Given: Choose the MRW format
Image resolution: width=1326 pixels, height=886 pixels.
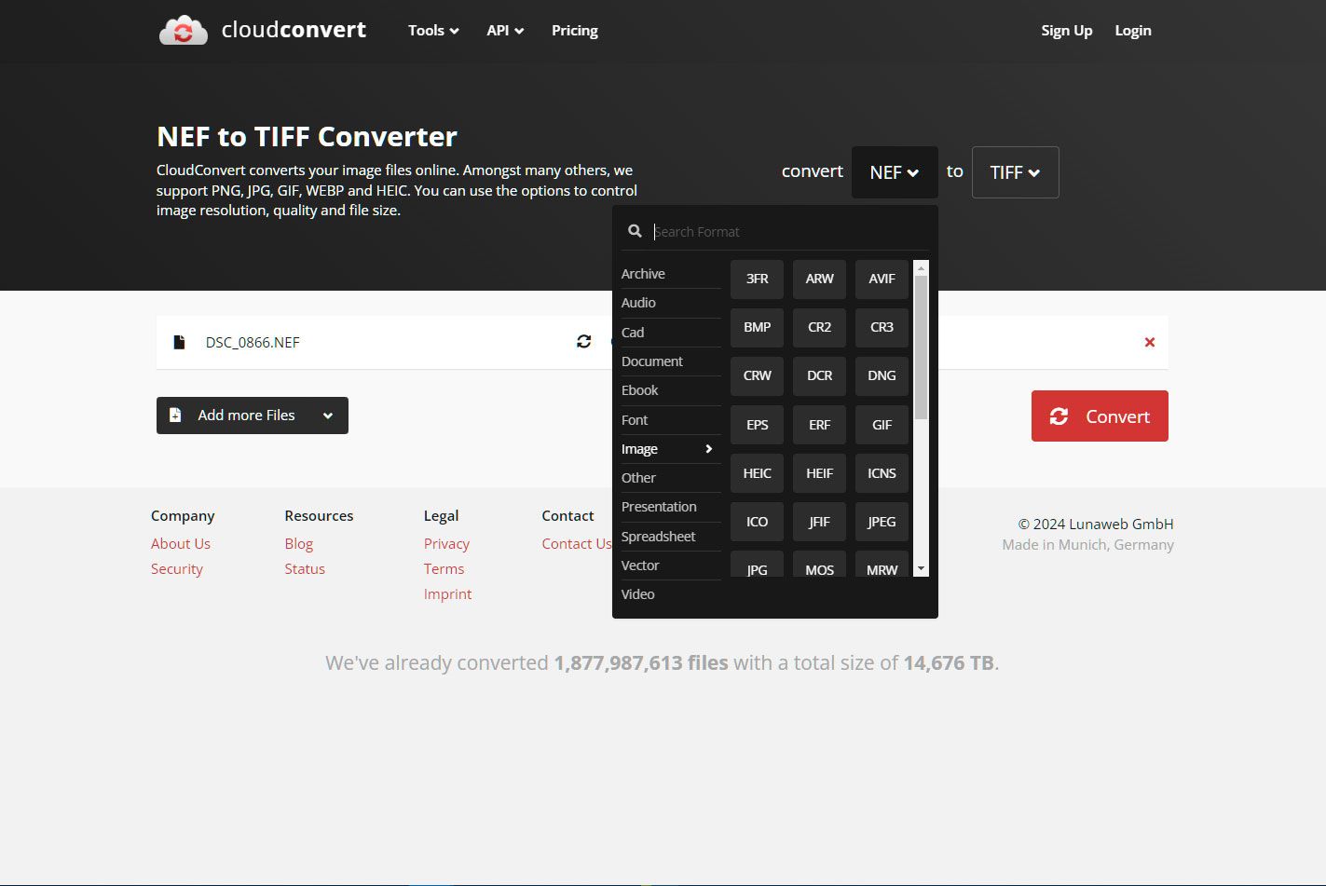Looking at the screenshot, I should (882, 565).
